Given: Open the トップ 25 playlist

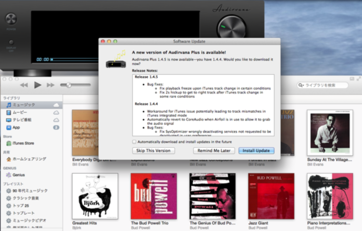Looking at the screenshot, I should pyautogui.click(x=31, y=206).
